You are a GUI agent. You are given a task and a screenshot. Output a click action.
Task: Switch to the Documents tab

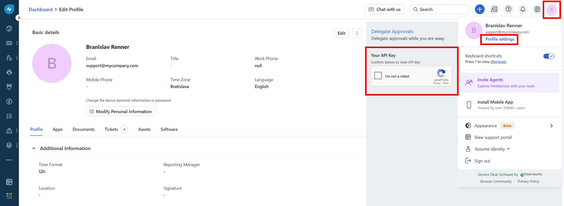coord(83,129)
